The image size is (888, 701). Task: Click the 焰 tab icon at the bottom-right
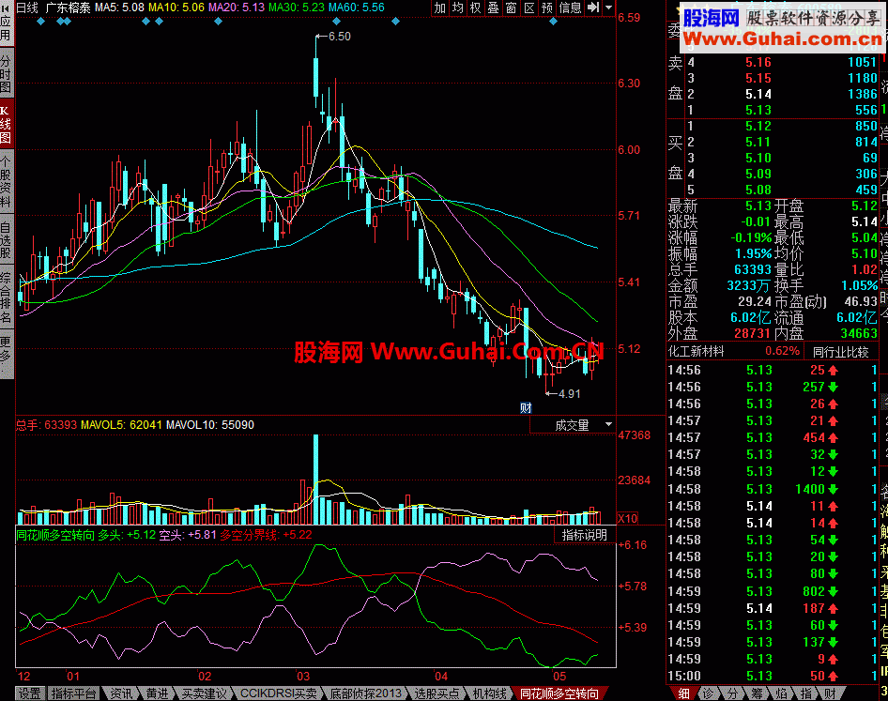click(x=782, y=693)
